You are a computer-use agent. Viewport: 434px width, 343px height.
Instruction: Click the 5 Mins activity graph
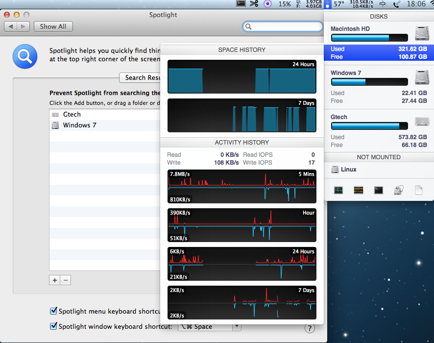point(242,187)
